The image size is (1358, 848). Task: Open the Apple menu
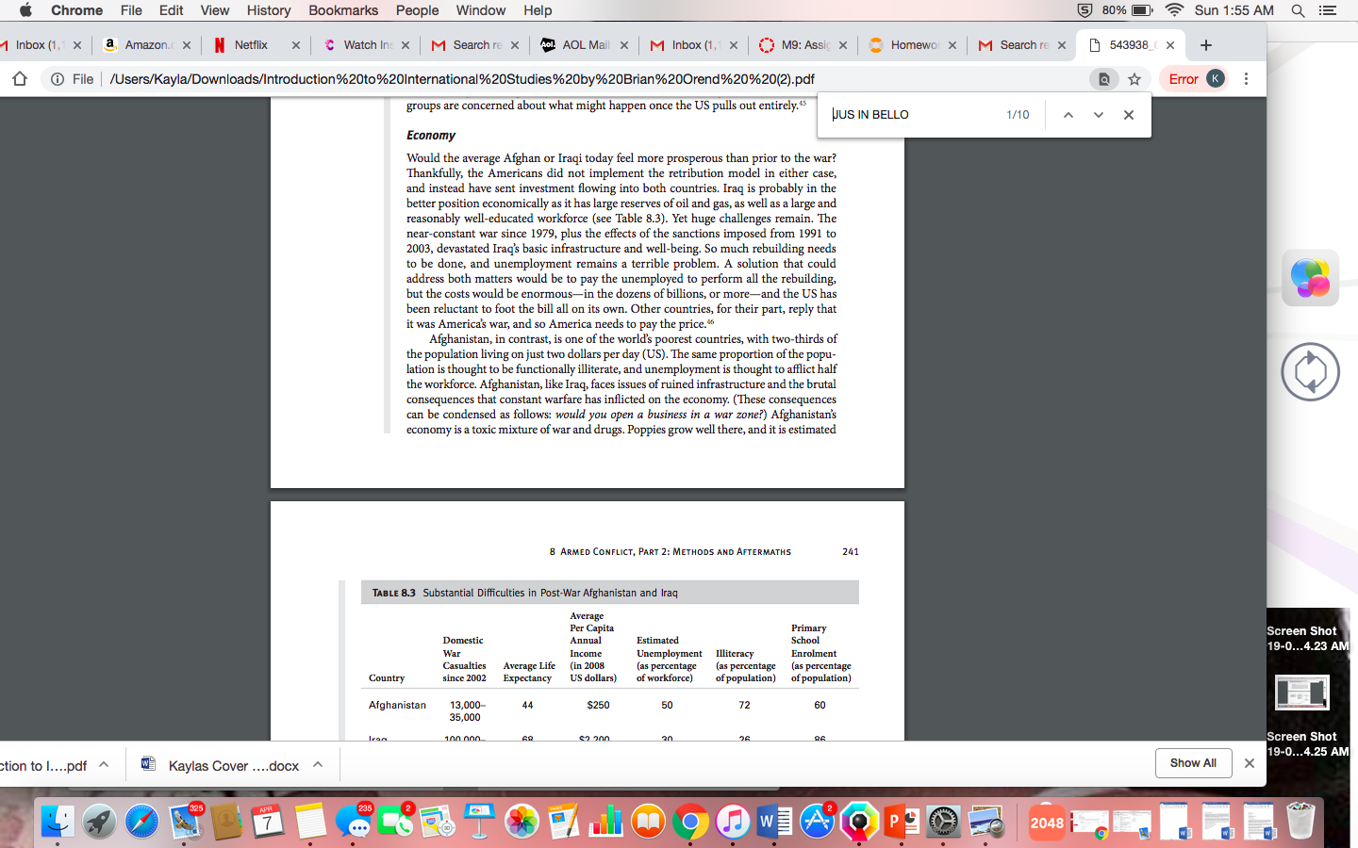[25, 10]
